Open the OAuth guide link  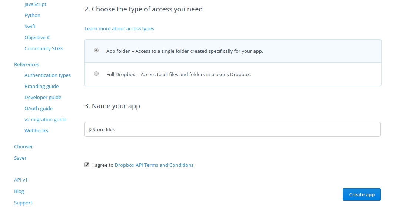pos(39,108)
